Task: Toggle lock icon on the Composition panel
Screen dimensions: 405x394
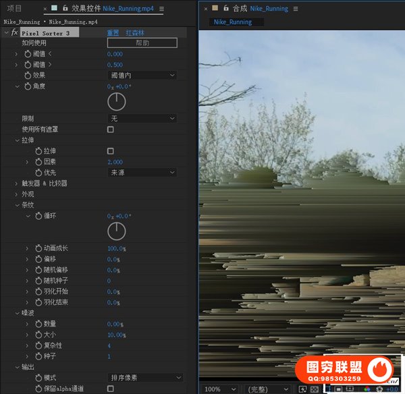Action: coord(225,9)
